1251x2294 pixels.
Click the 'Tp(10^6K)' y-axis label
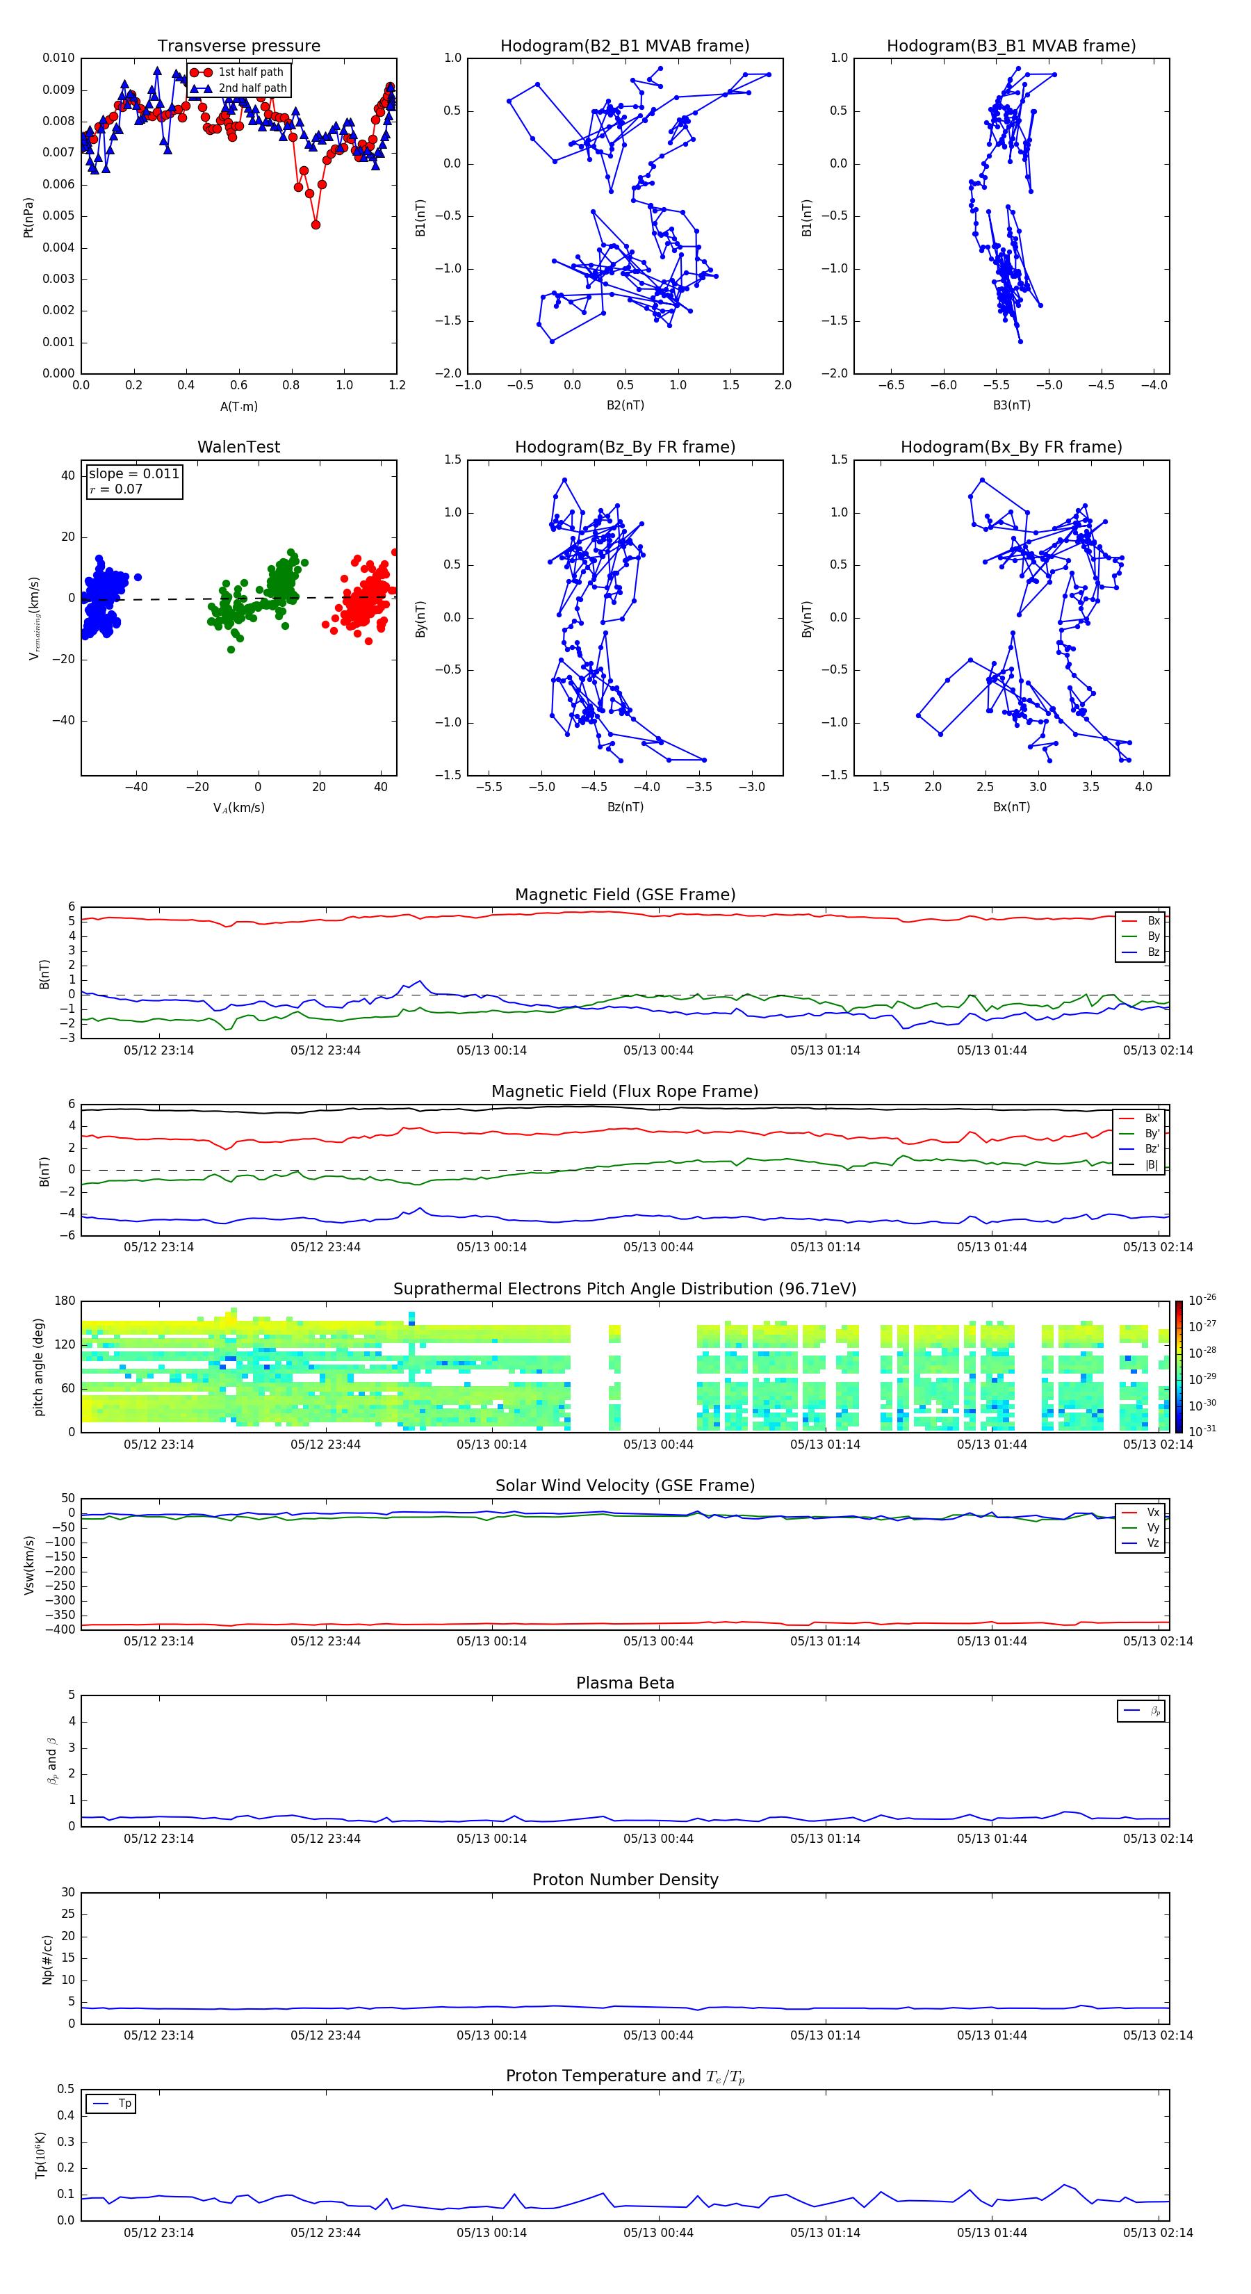(40, 2155)
